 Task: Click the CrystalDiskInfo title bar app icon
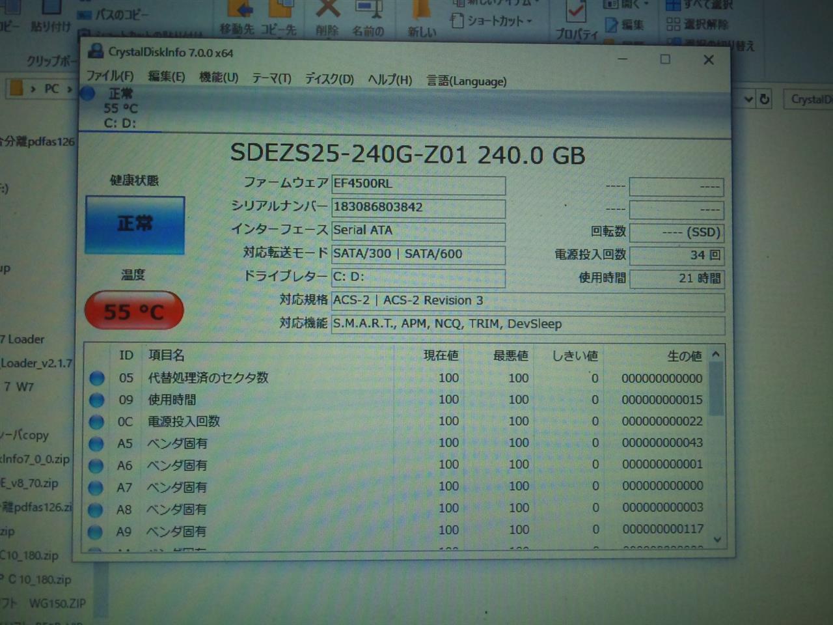tap(95, 51)
